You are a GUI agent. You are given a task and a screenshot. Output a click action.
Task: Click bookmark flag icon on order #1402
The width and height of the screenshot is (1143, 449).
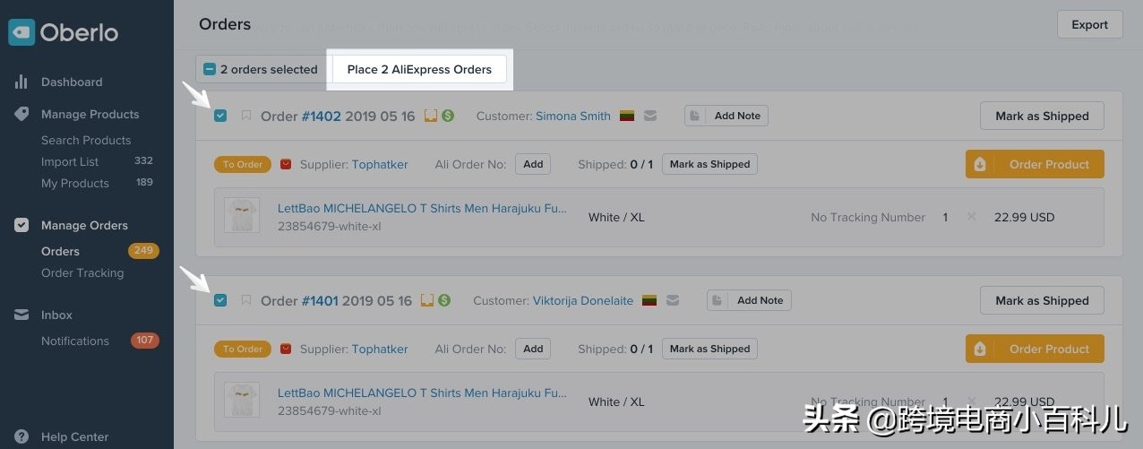(246, 116)
